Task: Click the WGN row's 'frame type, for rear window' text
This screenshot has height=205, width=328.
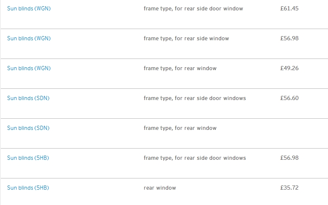Action: coord(180,68)
